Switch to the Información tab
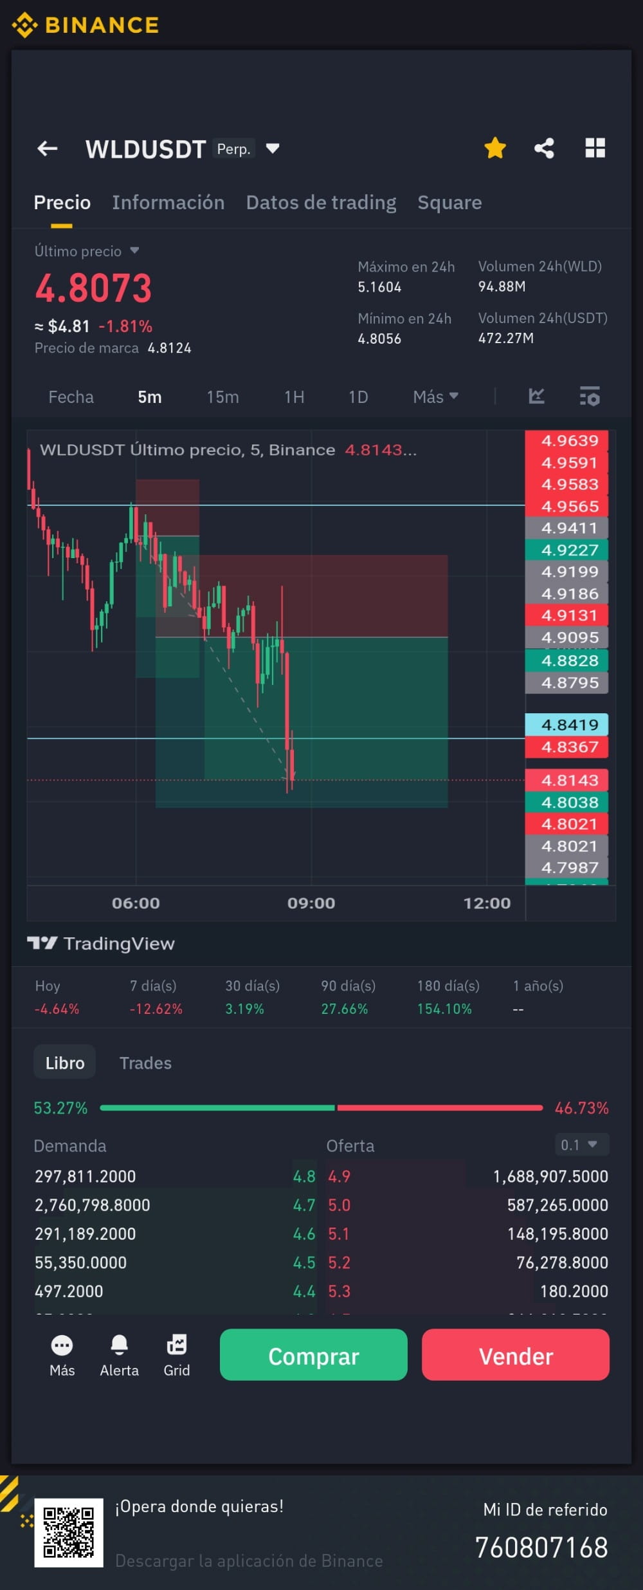 168,202
